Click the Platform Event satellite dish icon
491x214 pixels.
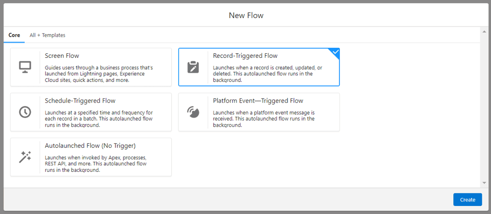[x=193, y=112]
